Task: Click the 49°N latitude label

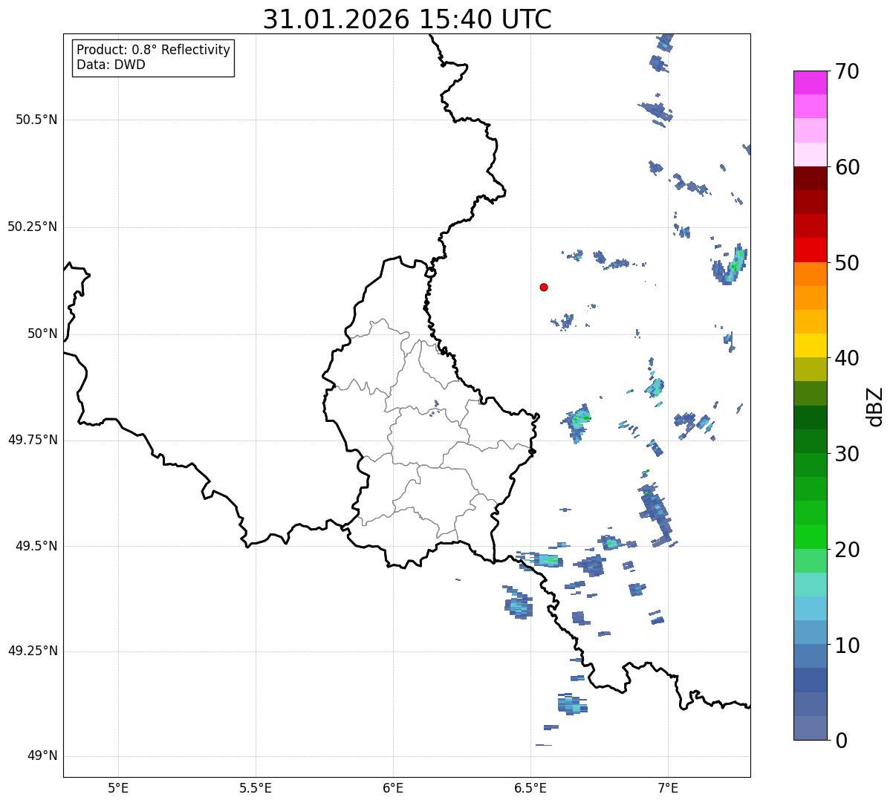Action: (43, 756)
